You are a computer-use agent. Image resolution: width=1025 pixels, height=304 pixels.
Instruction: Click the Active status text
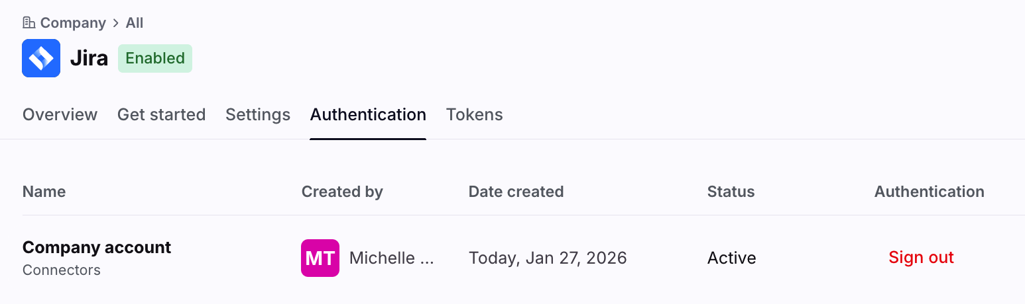[731, 258]
